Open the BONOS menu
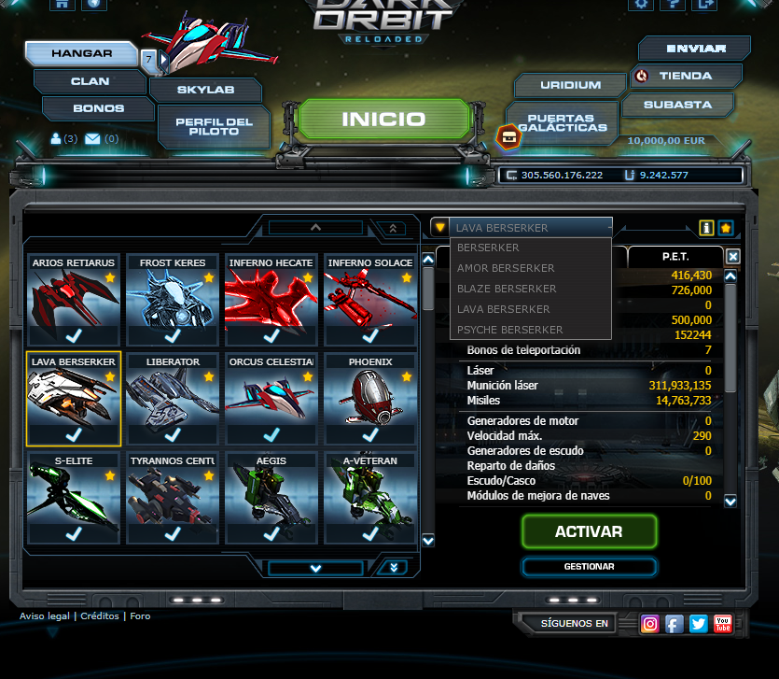Screen dimensions: 779x679 coord(98,108)
